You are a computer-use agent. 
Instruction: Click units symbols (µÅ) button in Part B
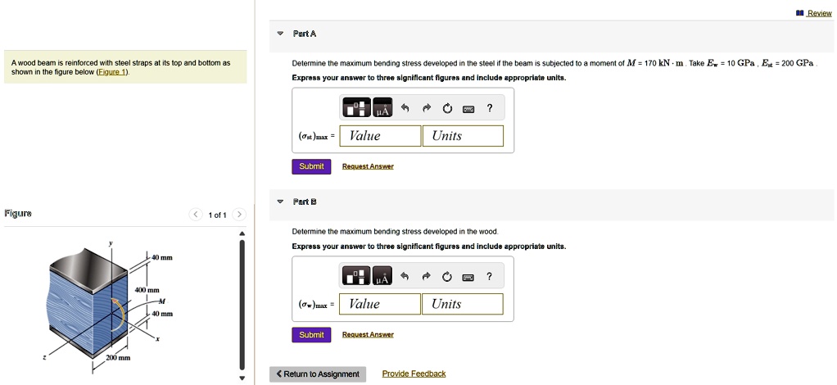click(x=382, y=276)
